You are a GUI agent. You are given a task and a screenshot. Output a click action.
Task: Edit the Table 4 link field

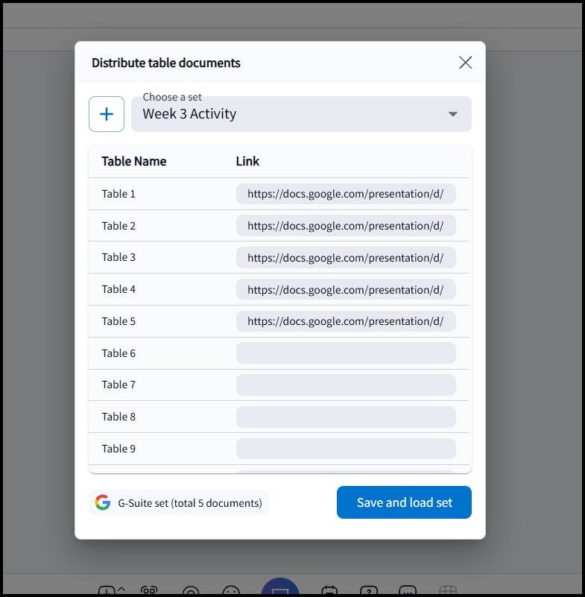(x=346, y=289)
